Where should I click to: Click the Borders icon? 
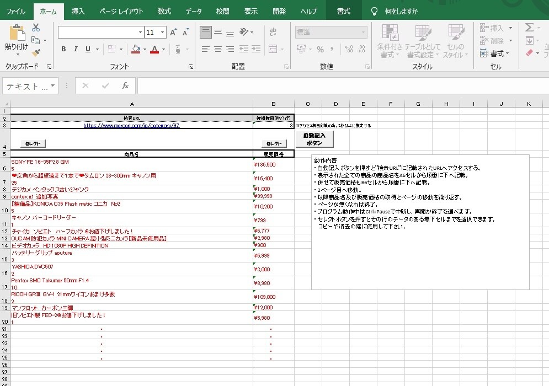[111, 49]
